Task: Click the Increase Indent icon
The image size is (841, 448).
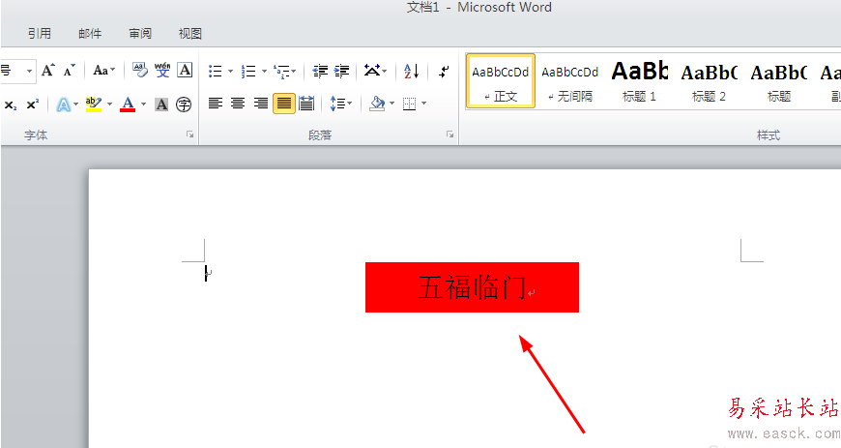Action: click(341, 71)
